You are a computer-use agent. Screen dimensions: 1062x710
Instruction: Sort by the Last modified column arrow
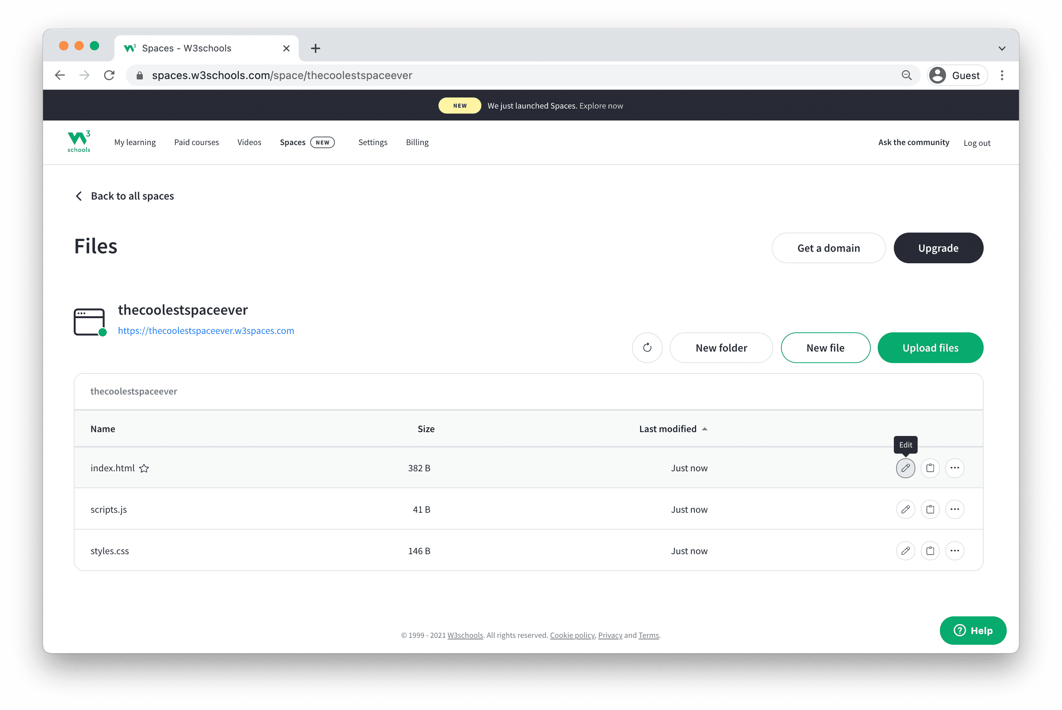point(704,429)
